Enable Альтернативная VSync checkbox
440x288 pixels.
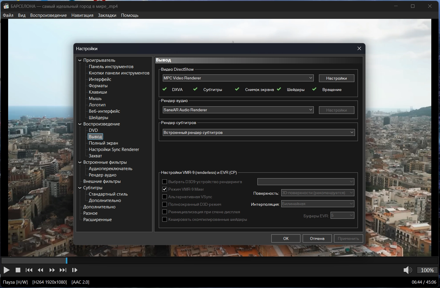165,197
